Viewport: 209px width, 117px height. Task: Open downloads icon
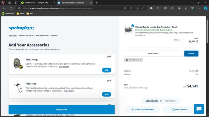pyautogui.click(x=186, y=8)
